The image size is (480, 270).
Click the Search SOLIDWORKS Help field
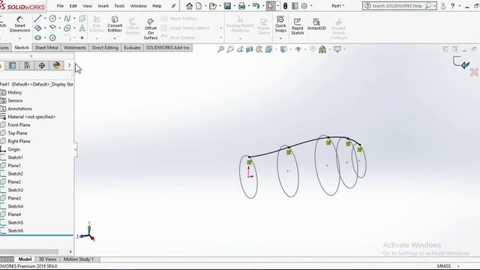pos(400,6)
